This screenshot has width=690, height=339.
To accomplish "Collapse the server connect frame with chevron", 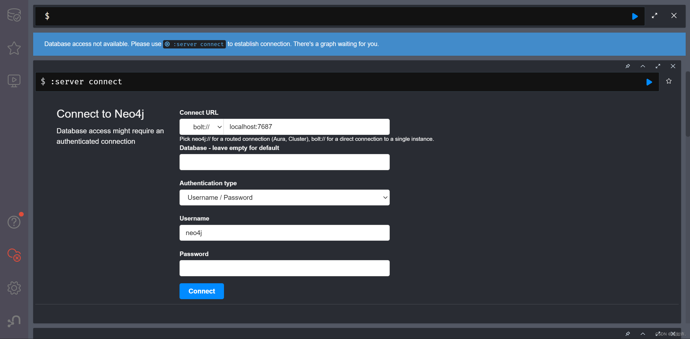I will click(x=643, y=66).
